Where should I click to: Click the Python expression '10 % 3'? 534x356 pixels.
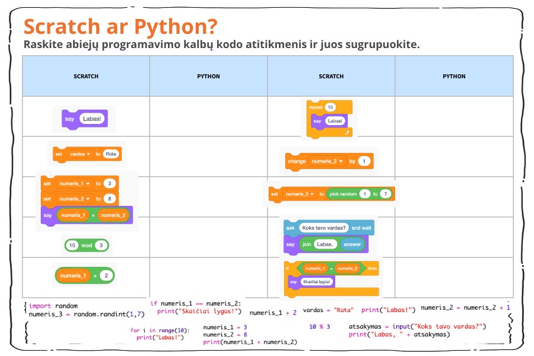coord(319,327)
